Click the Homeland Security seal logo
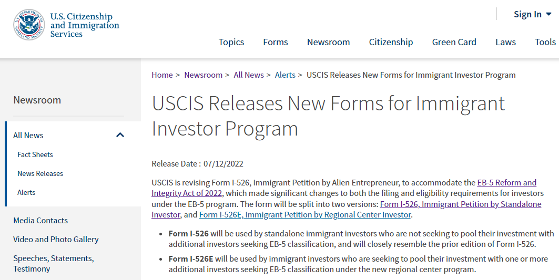Image resolution: width=559 pixels, height=280 pixels. [29, 25]
